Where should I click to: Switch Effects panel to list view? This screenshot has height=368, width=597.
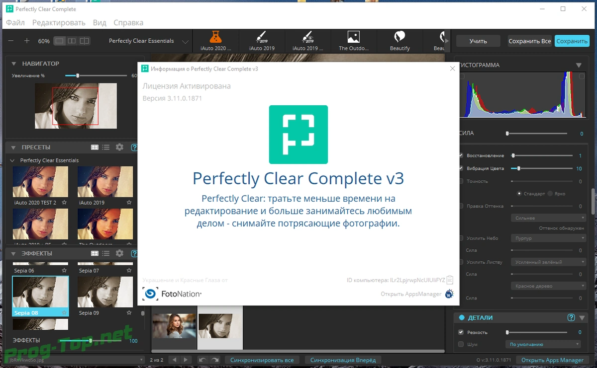click(x=105, y=253)
